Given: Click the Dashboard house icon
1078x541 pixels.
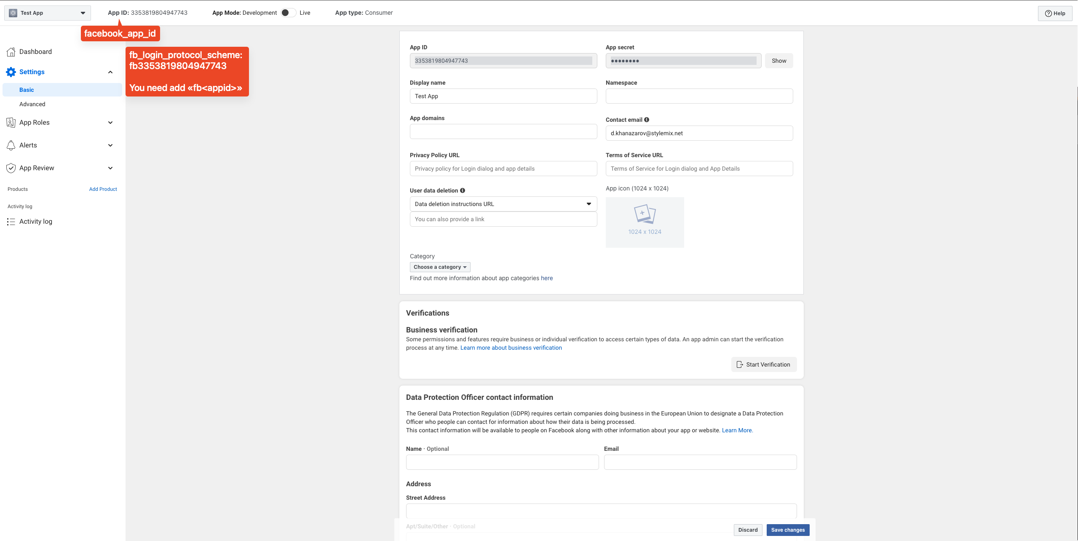Looking at the screenshot, I should (x=11, y=52).
